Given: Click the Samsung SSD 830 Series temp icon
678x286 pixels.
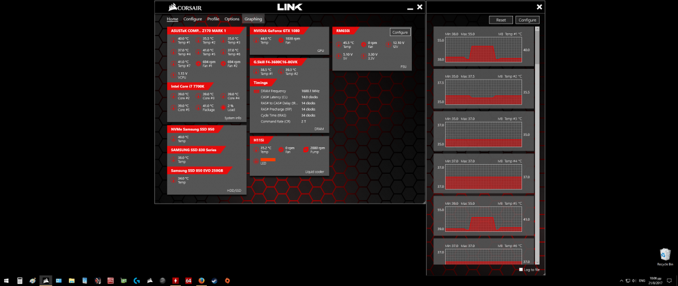Looking at the screenshot, I should click(172, 159).
